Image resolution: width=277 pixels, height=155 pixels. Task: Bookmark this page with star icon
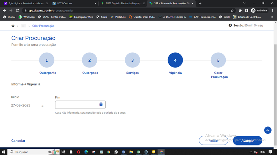232,10
